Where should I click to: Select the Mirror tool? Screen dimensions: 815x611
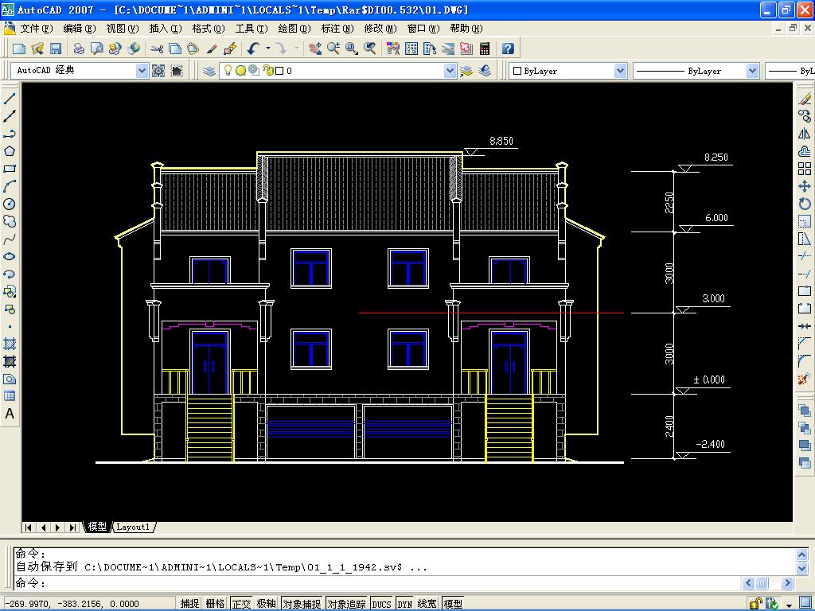point(805,134)
